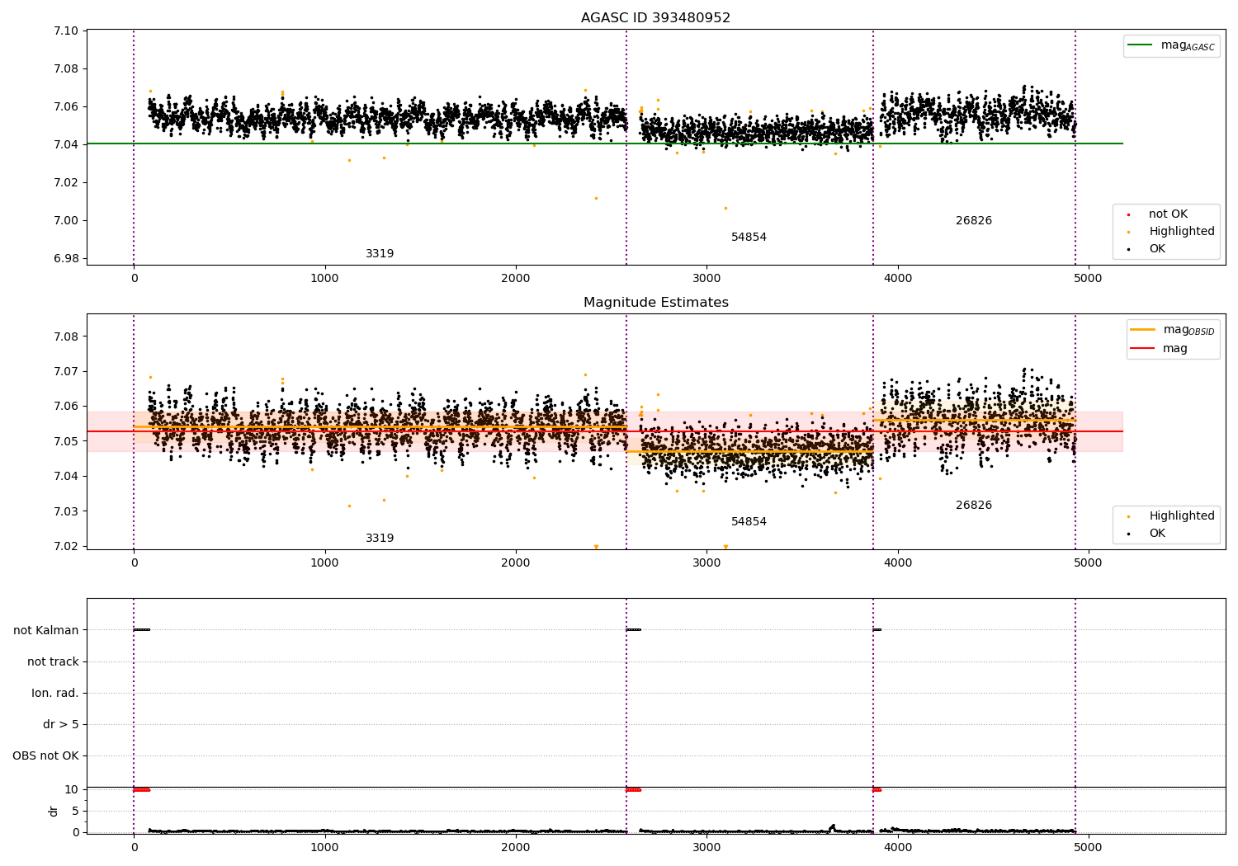
Task: Click x-axis tick 2000 in Magnitude Estimates plot
Action: (x=516, y=563)
